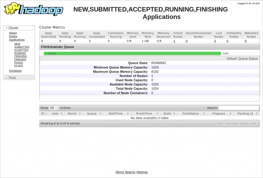The width and height of the screenshot is (263, 178).
Task: Click the Cluster Metrics heading
Action: coord(52,27)
